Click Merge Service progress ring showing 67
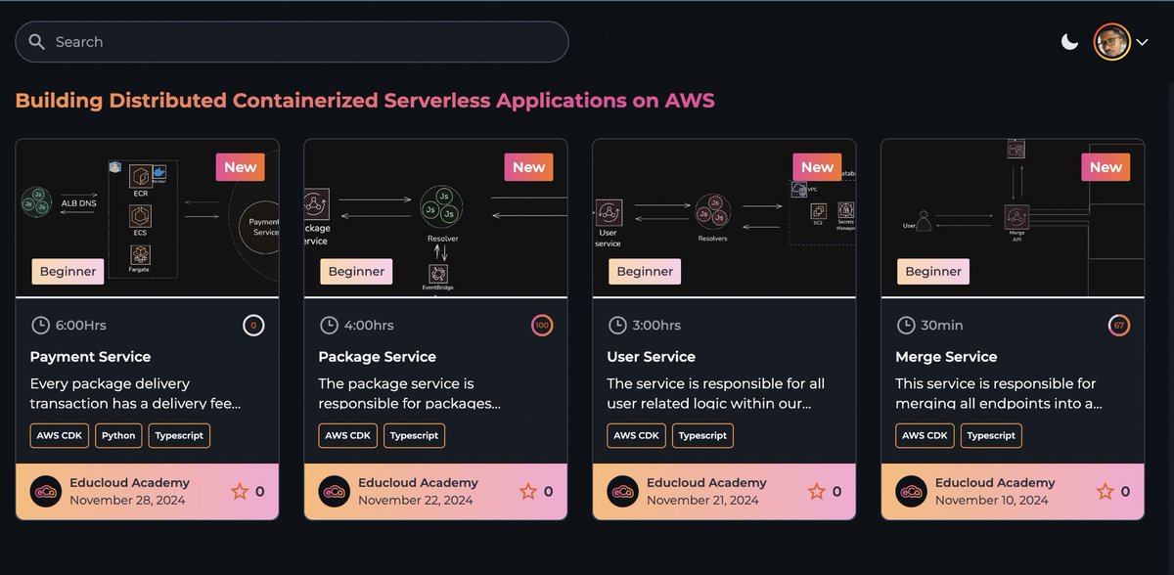Image resolution: width=1174 pixels, height=575 pixels. click(1119, 326)
